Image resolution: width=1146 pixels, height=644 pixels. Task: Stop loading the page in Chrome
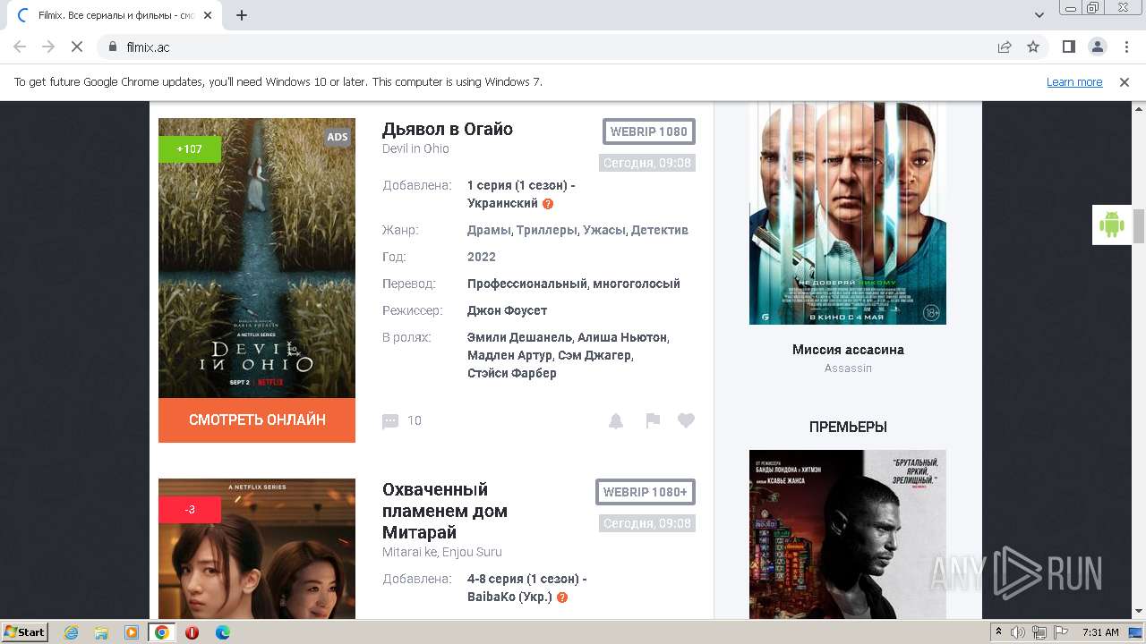point(76,47)
